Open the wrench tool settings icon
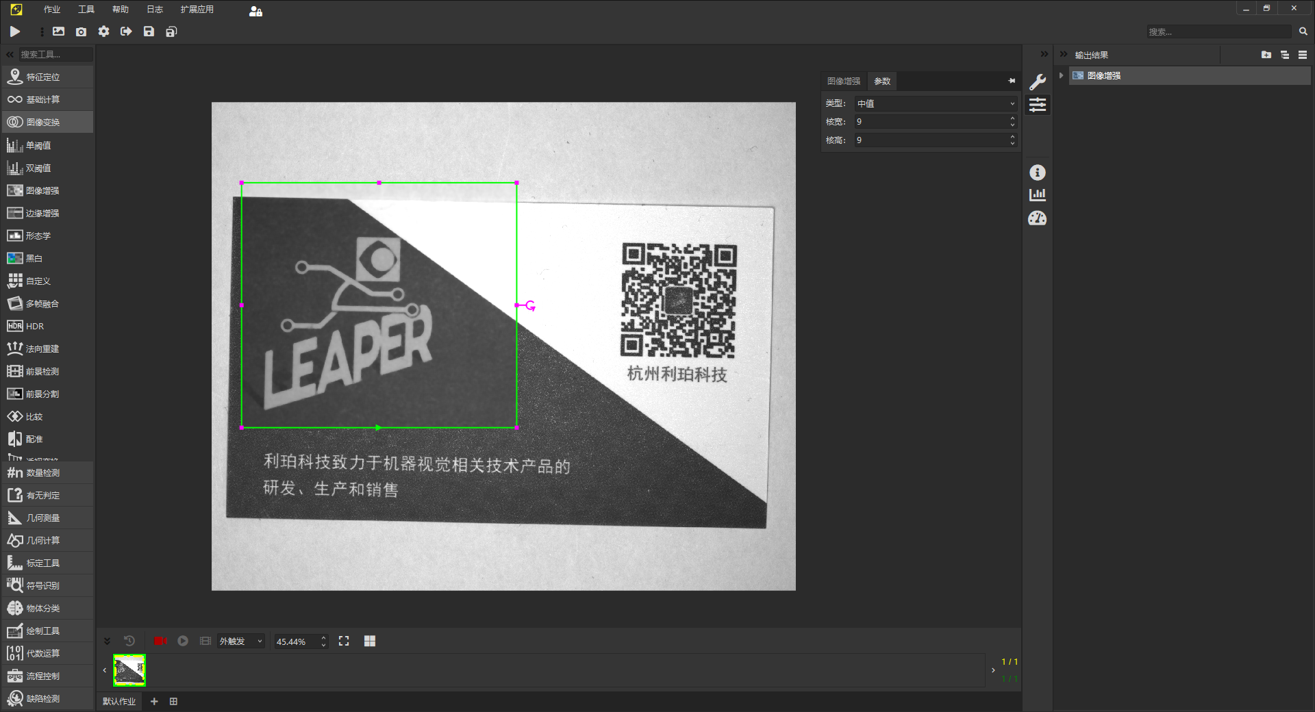The height and width of the screenshot is (712, 1315). [1037, 82]
